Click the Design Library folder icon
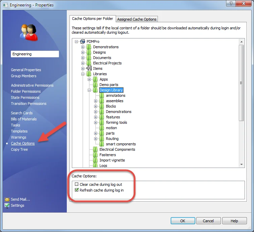The image size is (254, 232). coord(95,90)
